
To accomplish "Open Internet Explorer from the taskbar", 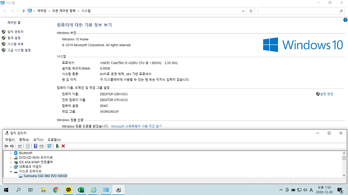I will point(93,190).
